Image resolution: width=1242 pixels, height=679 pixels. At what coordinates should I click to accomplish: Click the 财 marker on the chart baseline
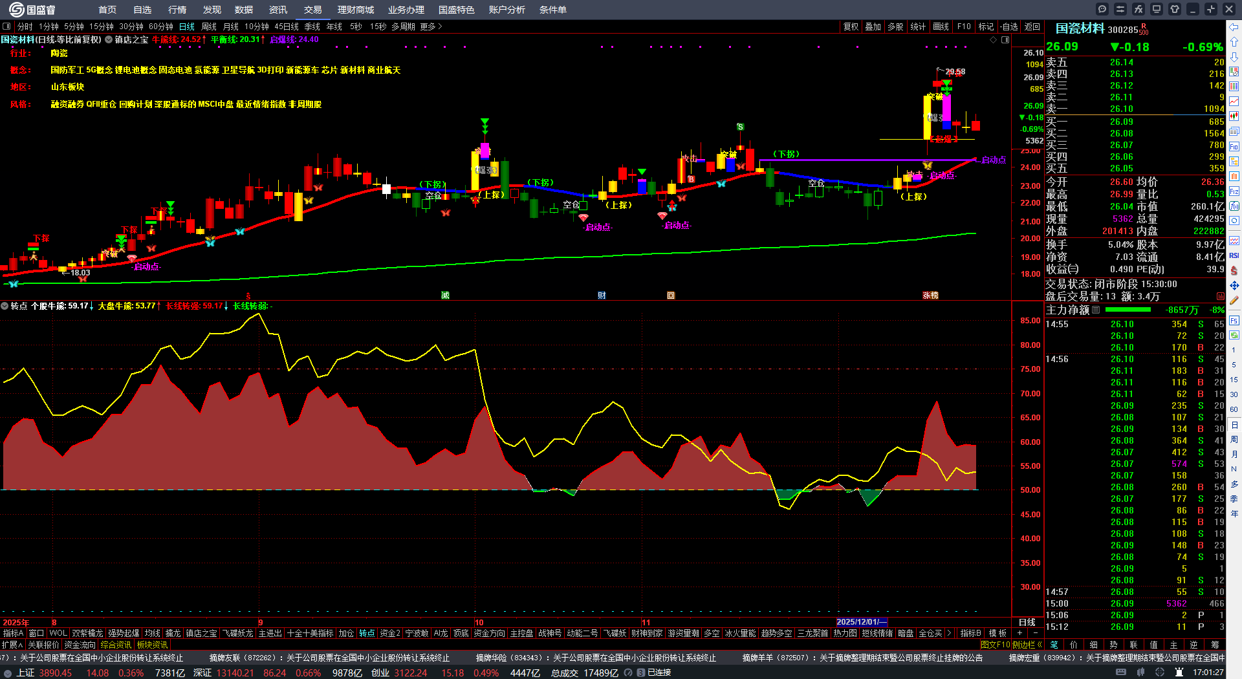click(x=602, y=296)
